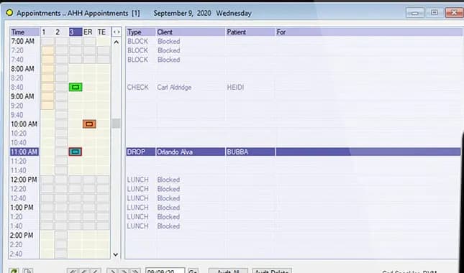The width and height of the screenshot is (464, 273).
Task: Select the 2:00 PM time slot label
Action: click(x=24, y=235)
